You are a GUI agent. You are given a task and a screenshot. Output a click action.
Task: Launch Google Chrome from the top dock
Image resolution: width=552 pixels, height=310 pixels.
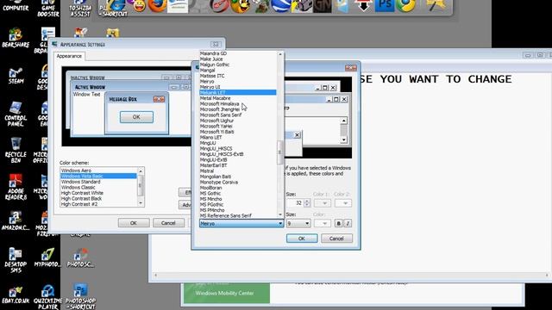[x=405, y=5]
